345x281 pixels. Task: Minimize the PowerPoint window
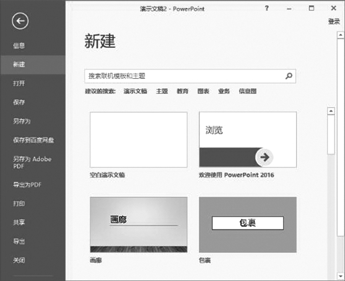pyautogui.click(x=289, y=9)
